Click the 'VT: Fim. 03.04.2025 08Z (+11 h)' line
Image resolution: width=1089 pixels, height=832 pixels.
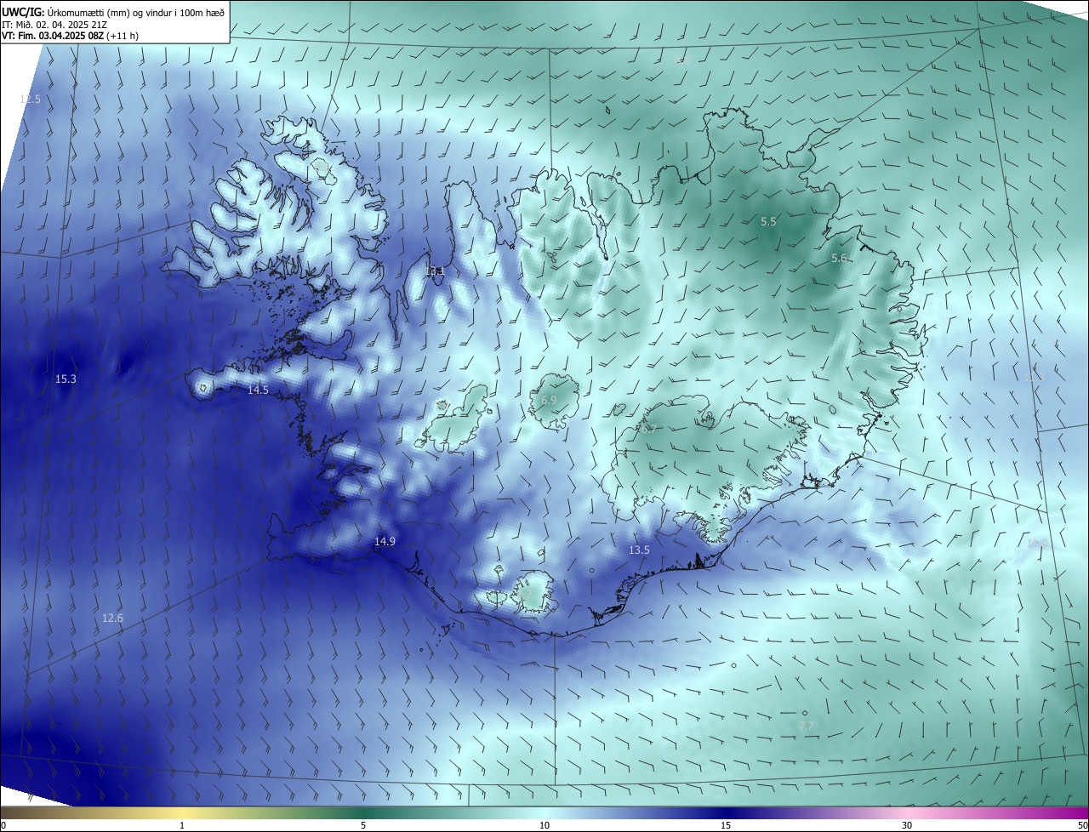point(71,36)
